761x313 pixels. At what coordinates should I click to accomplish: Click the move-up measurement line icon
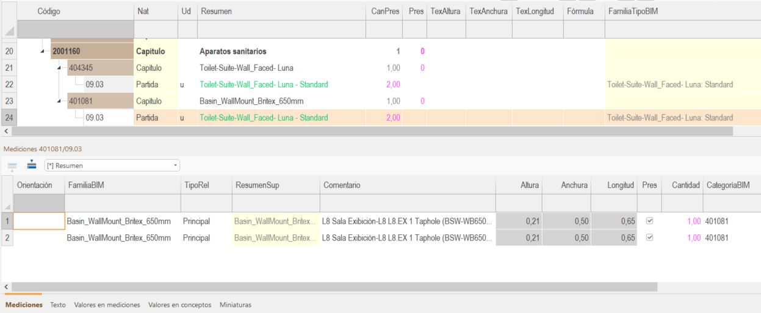(x=12, y=166)
